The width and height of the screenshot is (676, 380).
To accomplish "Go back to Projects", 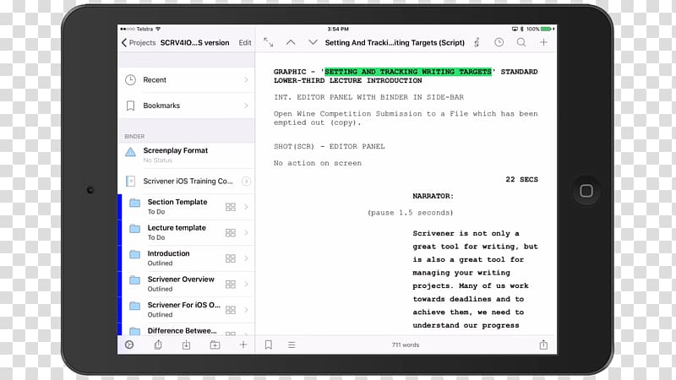I will click(139, 42).
